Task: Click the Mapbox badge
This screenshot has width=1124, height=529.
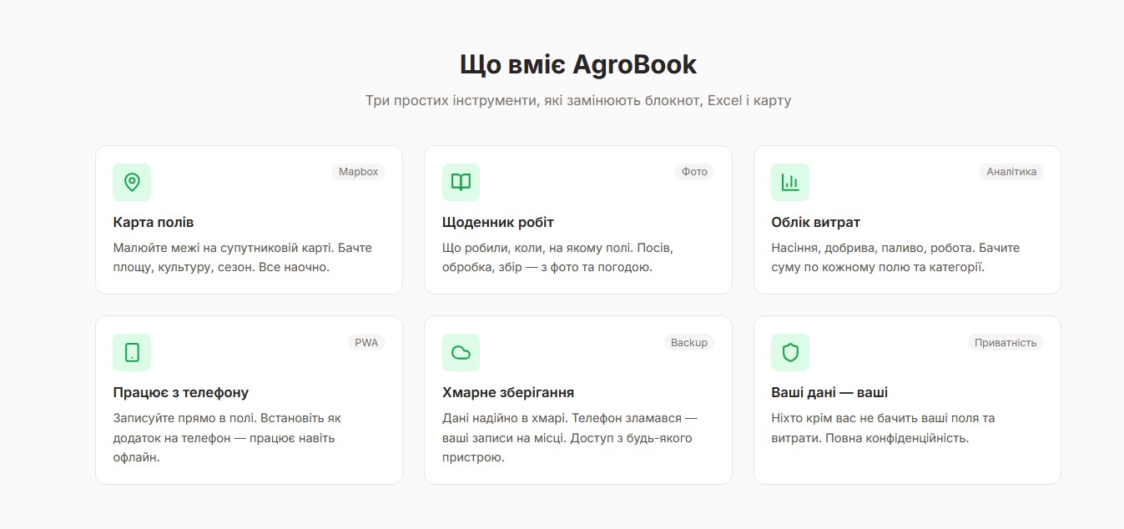Action: [x=359, y=172]
